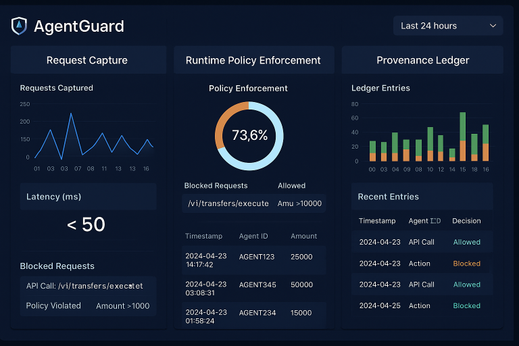Select the /v1/transfers/execute blocked request row
This screenshot has height=346, width=519.
[253, 203]
